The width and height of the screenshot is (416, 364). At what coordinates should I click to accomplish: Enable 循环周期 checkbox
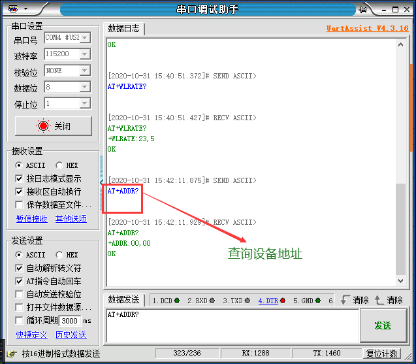point(19,320)
